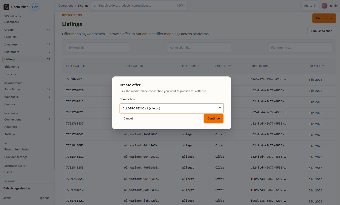The width and height of the screenshot is (340, 205).
Task: Open Orders in sidebar
Action: 27,30
